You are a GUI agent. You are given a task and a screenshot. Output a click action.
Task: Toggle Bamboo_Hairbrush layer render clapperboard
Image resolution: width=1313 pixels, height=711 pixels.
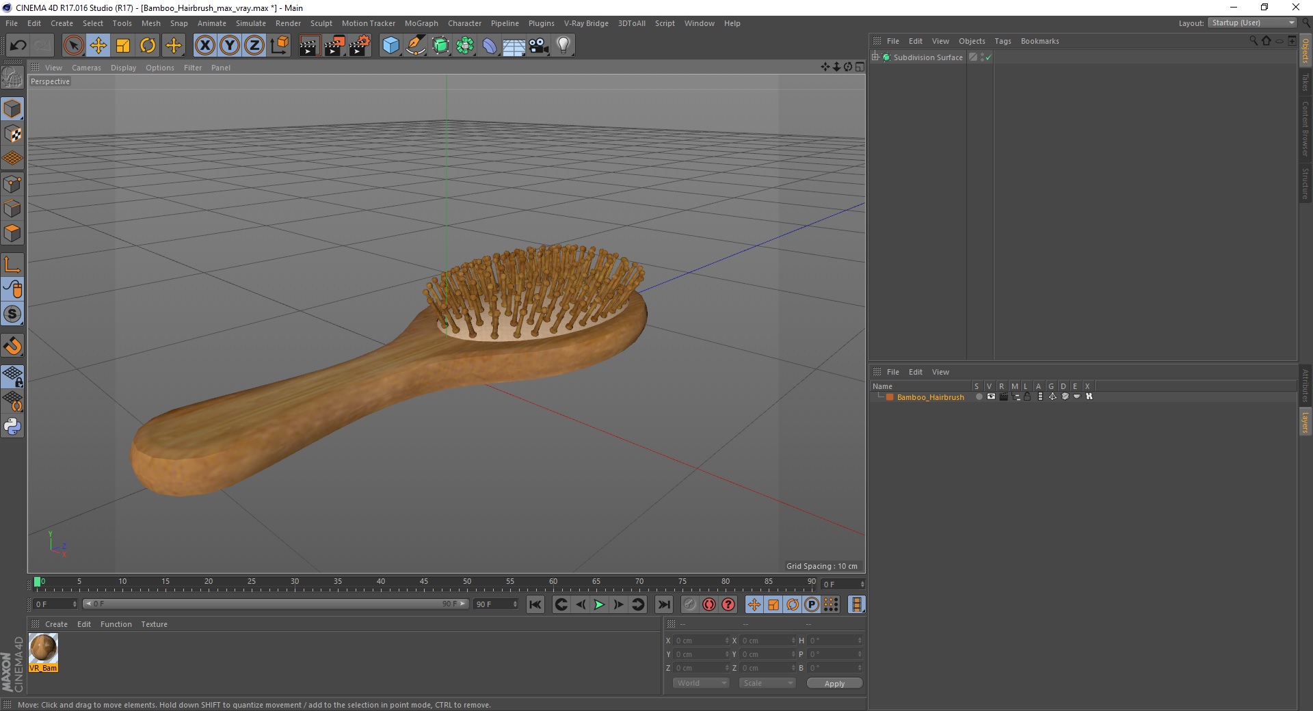coord(1003,397)
